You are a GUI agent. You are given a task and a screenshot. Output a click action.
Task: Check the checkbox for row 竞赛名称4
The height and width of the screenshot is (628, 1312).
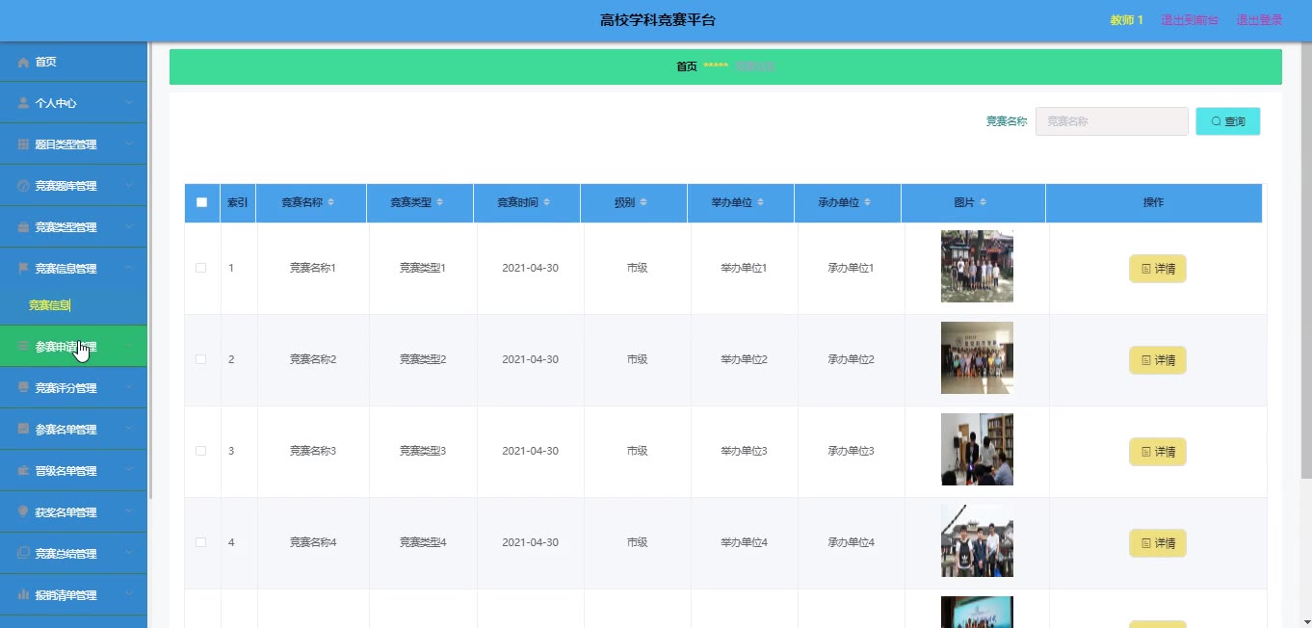(201, 542)
